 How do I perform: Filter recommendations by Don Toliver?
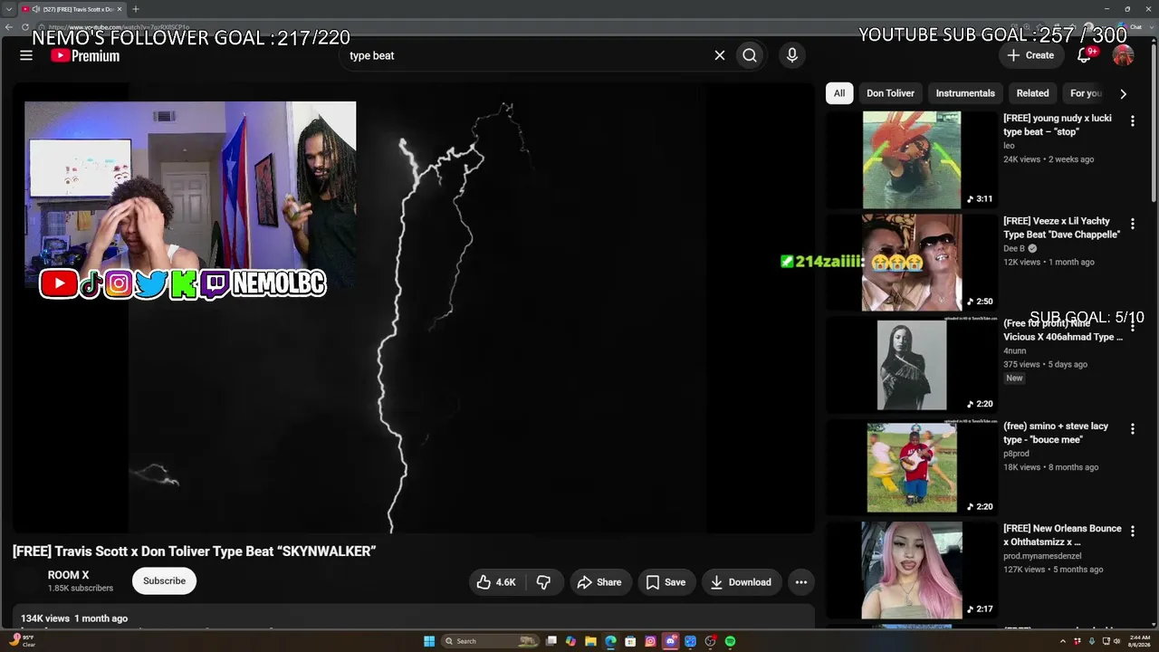[x=890, y=93]
